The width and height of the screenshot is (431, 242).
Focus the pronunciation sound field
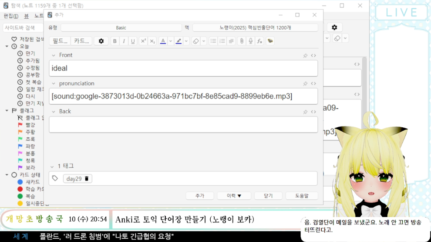tap(183, 96)
